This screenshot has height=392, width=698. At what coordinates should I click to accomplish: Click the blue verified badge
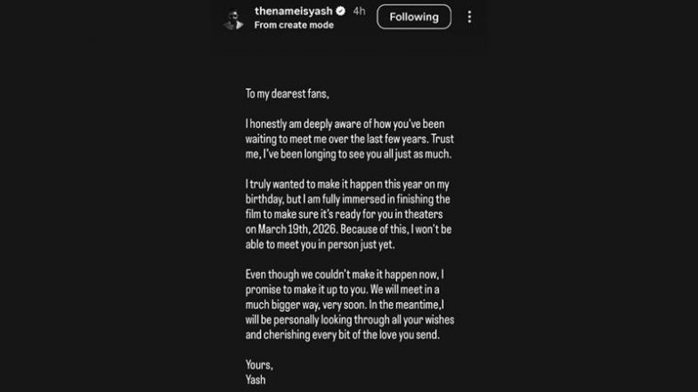(x=339, y=12)
